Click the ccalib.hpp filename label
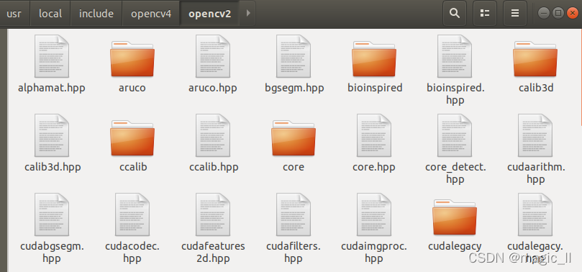Viewport: 582px width, 272px height. pos(214,168)
